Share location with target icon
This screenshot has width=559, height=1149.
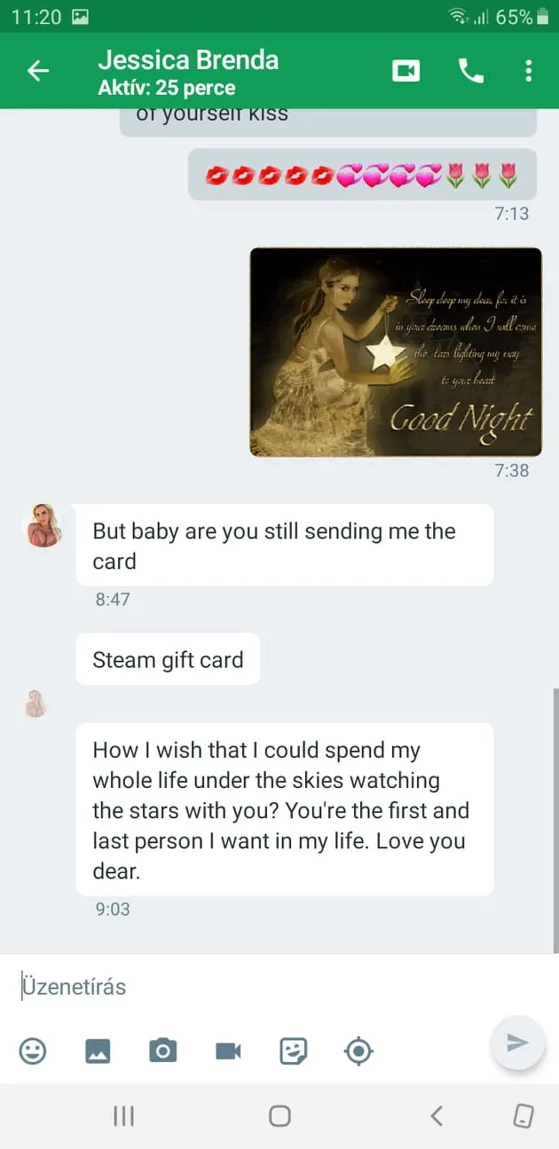(x=358, y=1051)
